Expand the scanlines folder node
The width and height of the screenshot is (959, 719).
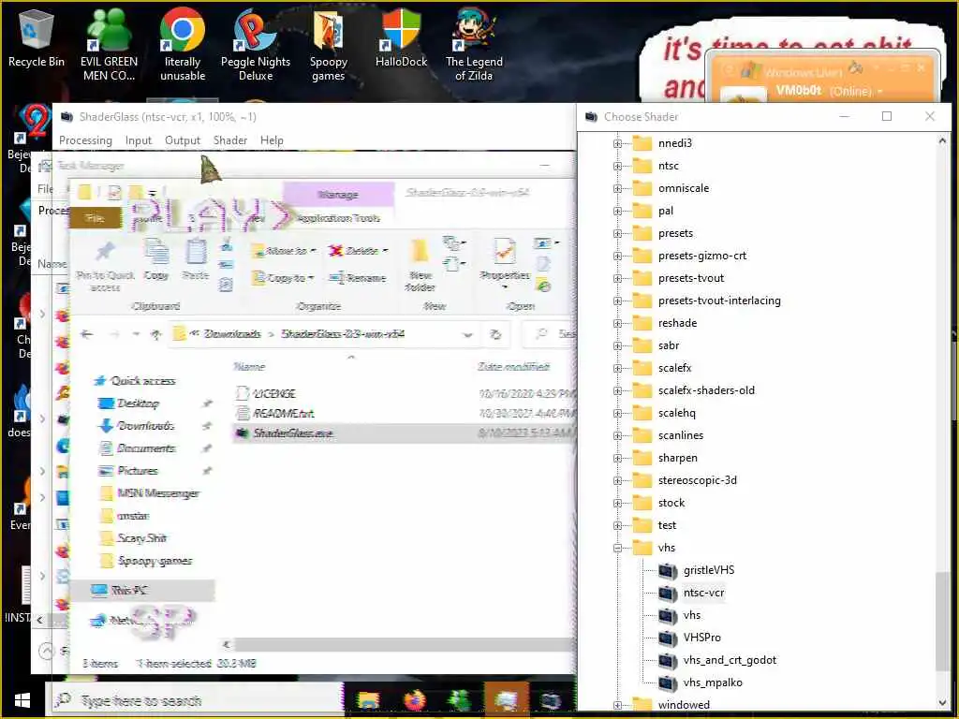point(617,436)
